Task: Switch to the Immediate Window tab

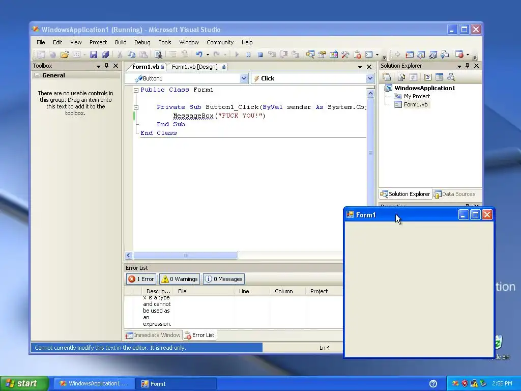Action: pos(153,335)
